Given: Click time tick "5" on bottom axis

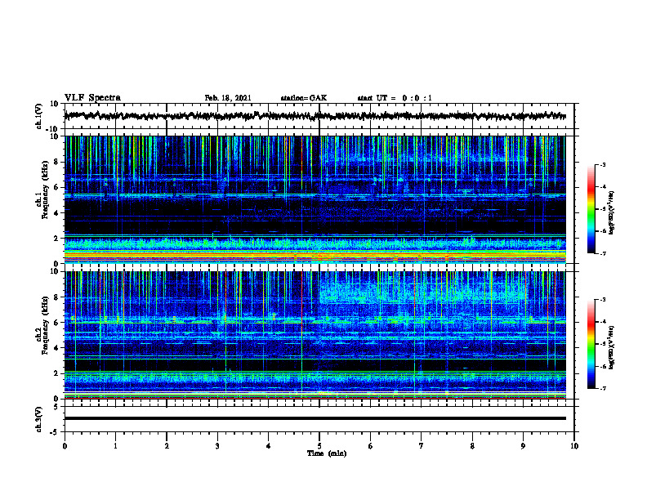Looking at the screenshot, I should click(x=319, y=446).
